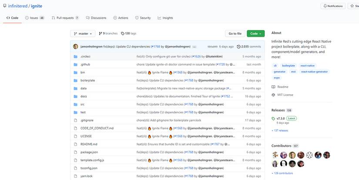359x180 pixels.
Task: Click the scale icon beside MIT License
Action: [x=273, y=95]
